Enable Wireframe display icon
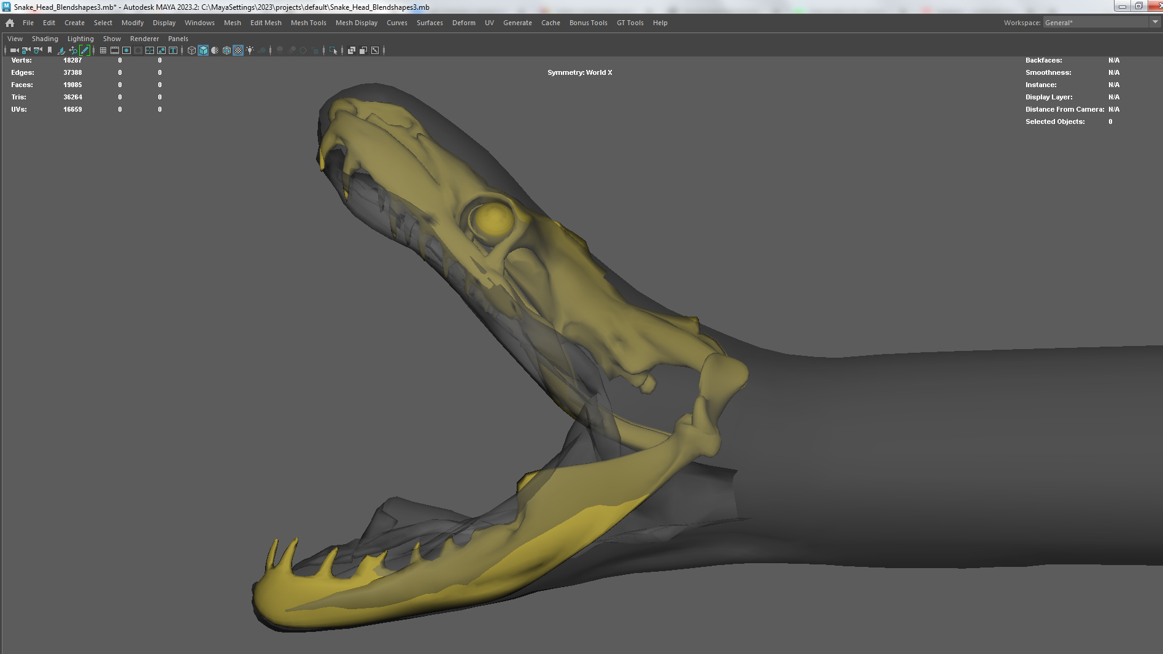Image resolution: width=1163 pixels, height=654 pixels. point(191,50)
